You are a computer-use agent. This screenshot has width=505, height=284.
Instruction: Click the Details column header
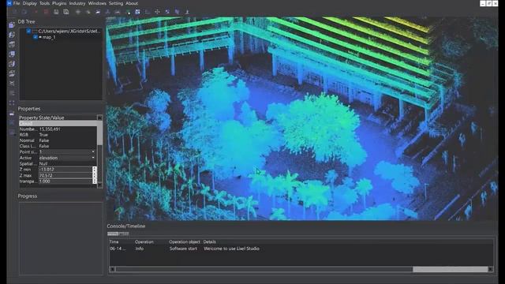210,242
